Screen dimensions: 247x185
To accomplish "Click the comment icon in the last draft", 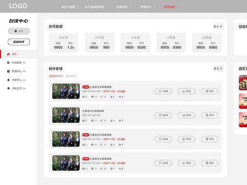I will pyautogui.click(x=92, y=168).
